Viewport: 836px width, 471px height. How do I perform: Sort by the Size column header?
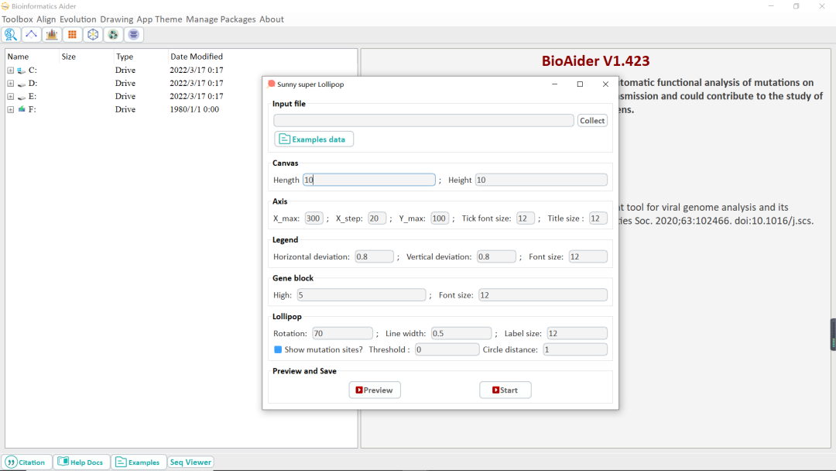(x=69, y=57)
